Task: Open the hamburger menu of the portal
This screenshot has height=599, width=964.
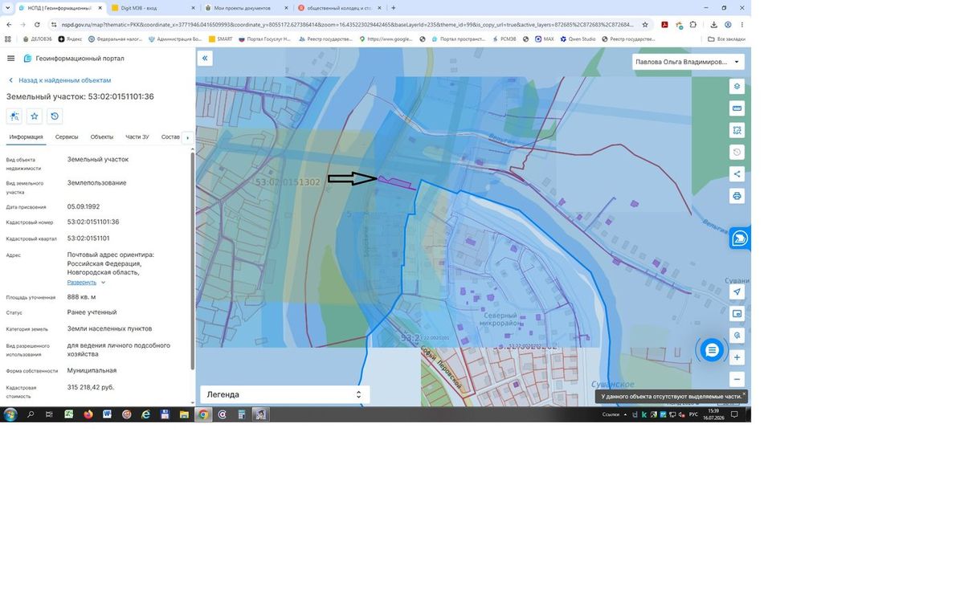Action: click(x=10, y=58)
